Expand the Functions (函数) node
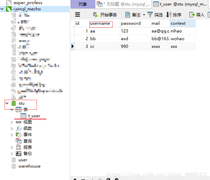 click(x=12, y=129)
